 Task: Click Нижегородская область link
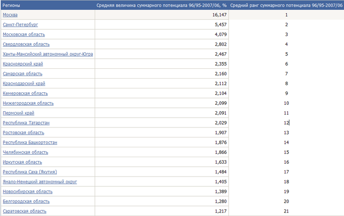(28, 103)
